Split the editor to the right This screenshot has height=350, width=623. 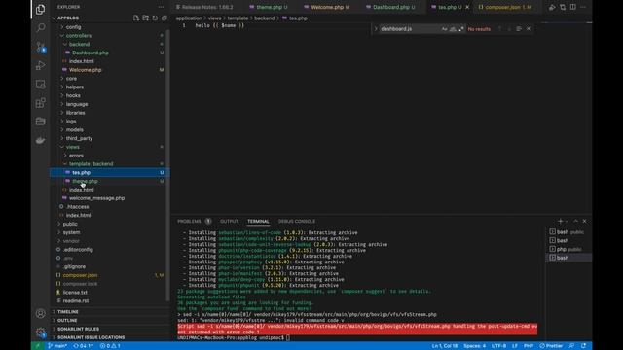tap(573, 7)
